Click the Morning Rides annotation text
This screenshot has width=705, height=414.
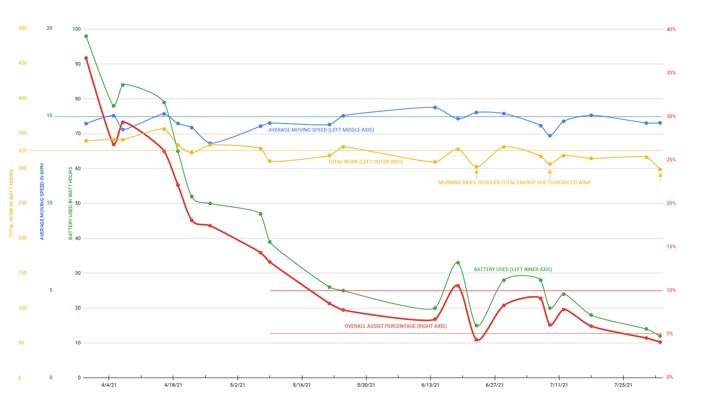[514, 183]
